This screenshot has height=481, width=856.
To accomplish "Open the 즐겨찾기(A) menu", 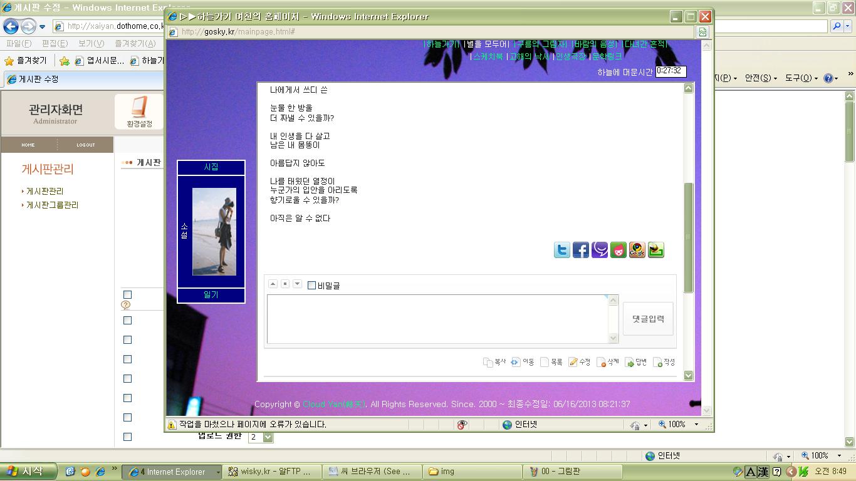I will 135,43.
